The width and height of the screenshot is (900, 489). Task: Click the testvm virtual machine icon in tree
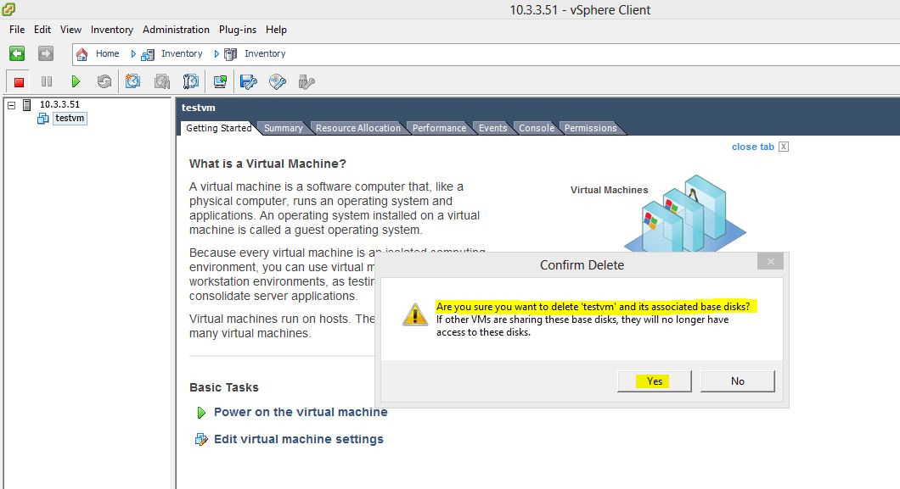click(x=42, y=119)
